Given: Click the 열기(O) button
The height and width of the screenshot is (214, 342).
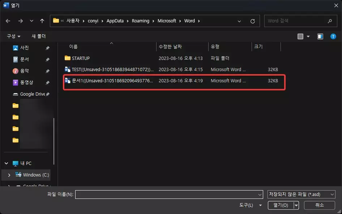Looking at the screenshot, I should 280,205.
